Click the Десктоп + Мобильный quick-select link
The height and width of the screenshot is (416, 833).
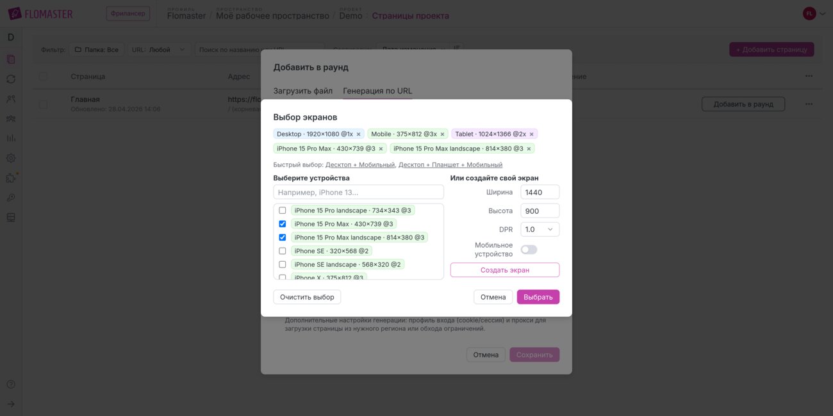pyautogui.click(x=360, y=164)
